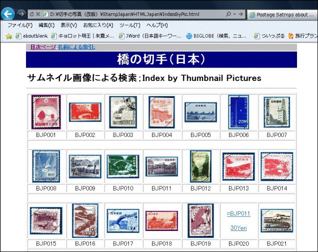Open the 旅行プラン favorite
The height and width of the screenshot is (252, 318).
[303, 36]
